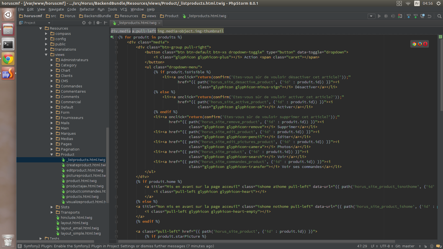Expand the Category folder in project tree
The image size is (443, 249).
pos(52,65)
